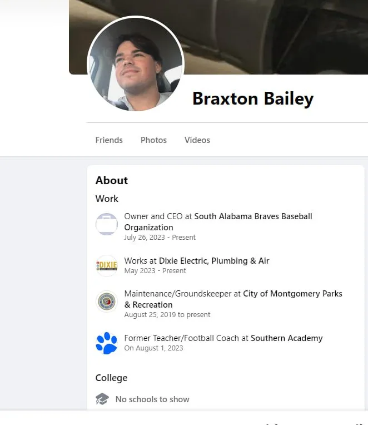Click the Braxton Bailey profile name
This screenshot has height=425, width=368.
[253, 98]
